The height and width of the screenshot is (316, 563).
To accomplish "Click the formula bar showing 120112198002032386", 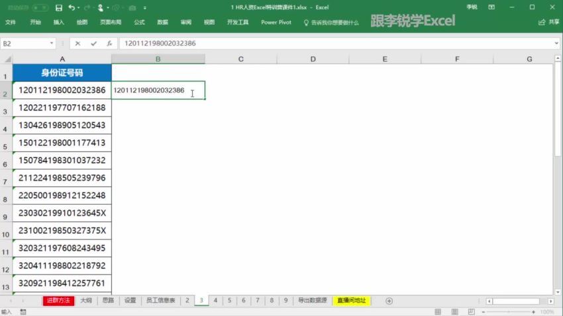I will tap(336, 44).
